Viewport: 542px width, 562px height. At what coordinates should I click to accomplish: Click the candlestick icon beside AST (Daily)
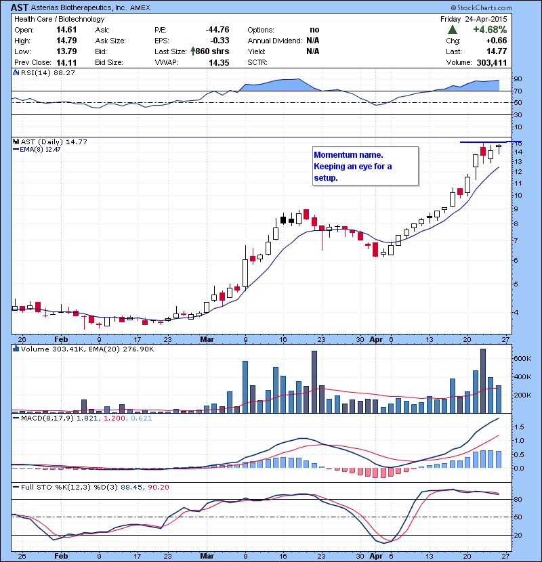point(16,142)
